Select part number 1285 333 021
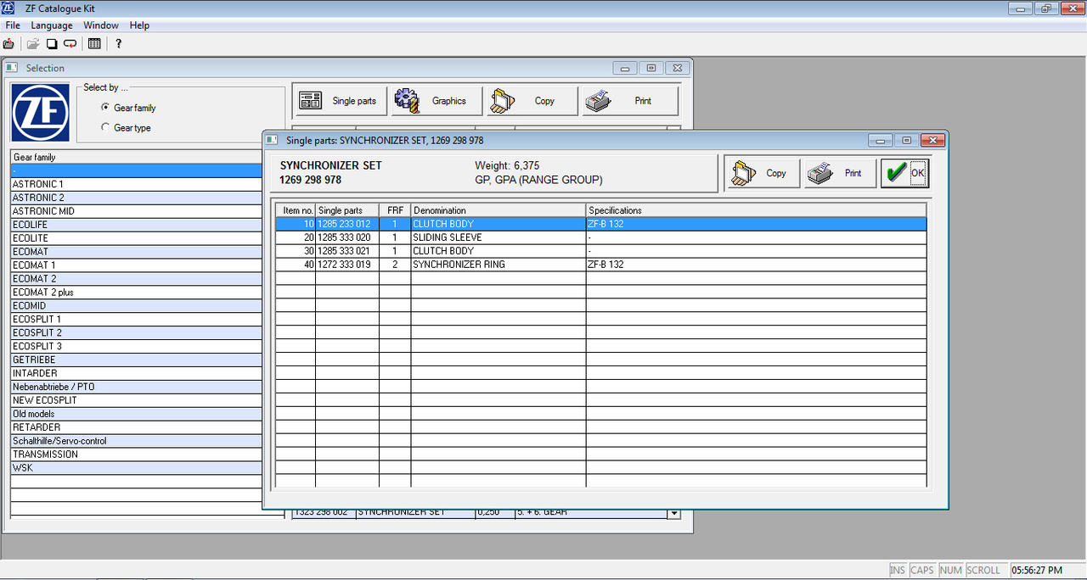1087x580 pixels. click(347, 251)
